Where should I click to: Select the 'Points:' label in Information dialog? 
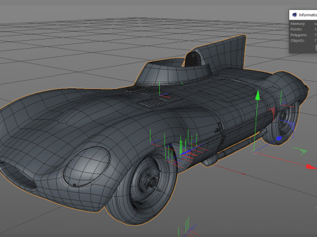(x=296, y=29)
